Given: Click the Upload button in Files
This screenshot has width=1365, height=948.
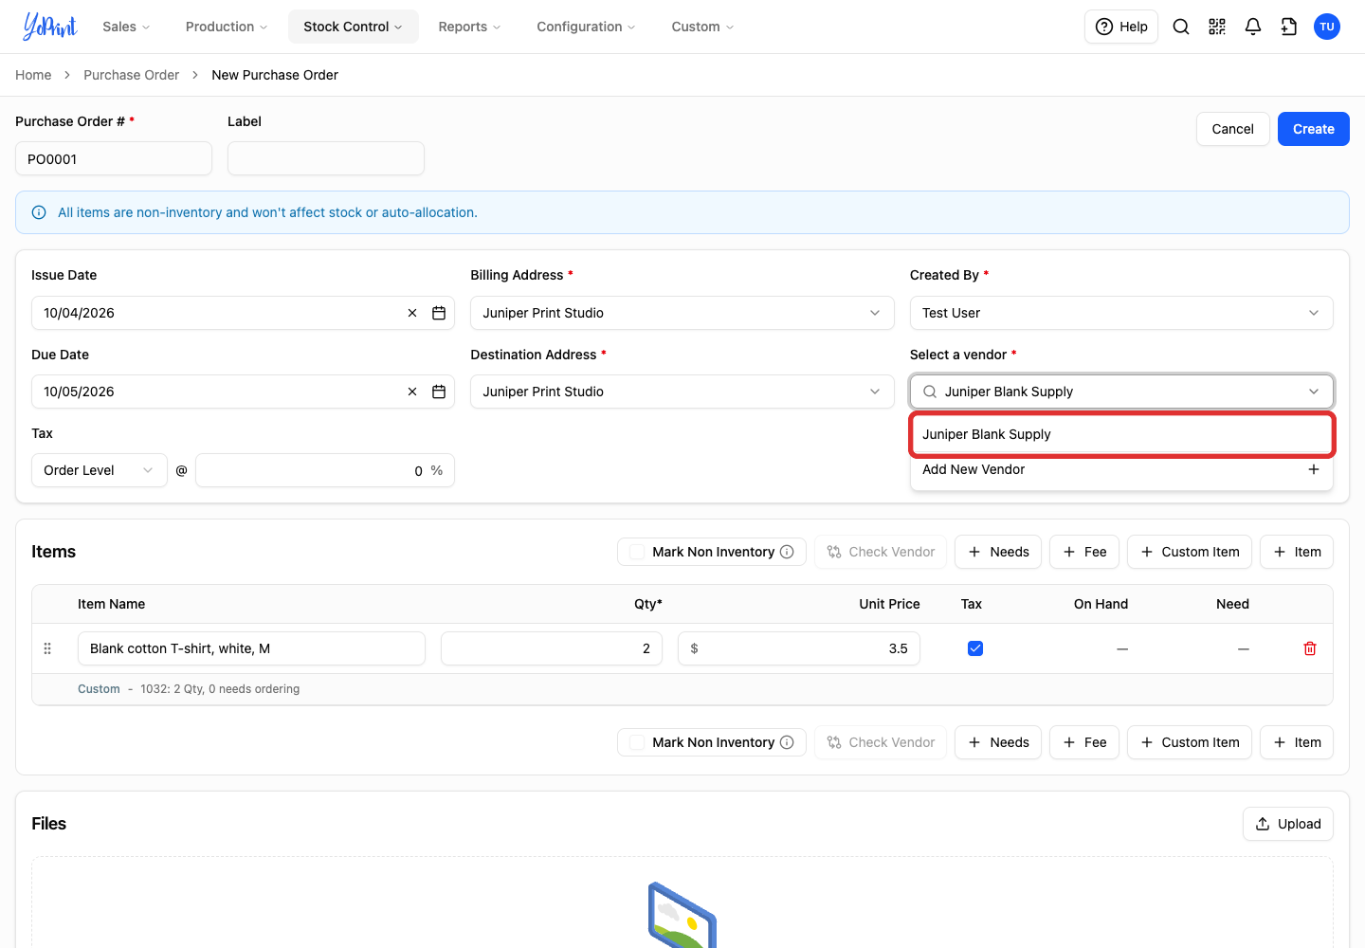Looking at the screenshot, I should [1288, 824].
